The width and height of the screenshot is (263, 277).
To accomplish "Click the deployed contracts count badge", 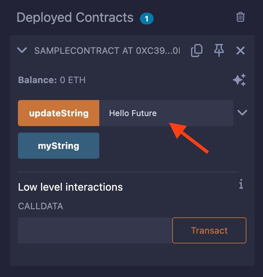I will pyautogui.click(x=146, y=19).
